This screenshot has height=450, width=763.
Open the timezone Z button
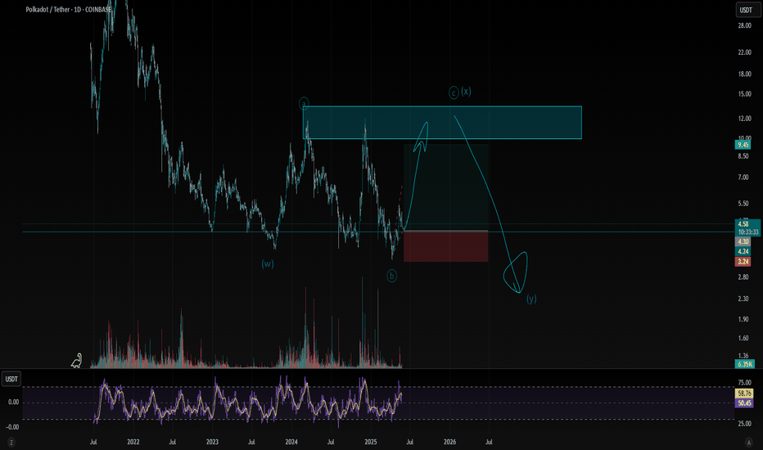(x=11, y=442)
